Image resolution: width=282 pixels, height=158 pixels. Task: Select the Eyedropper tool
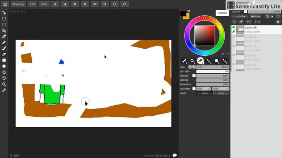click(4, 36)
